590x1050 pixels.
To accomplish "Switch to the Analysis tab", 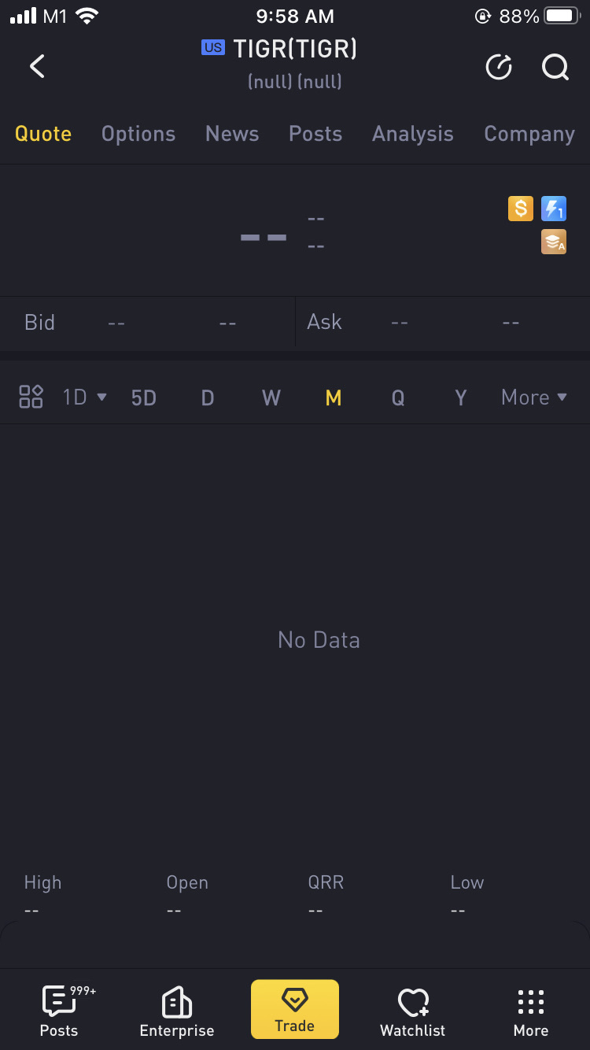I will [x=413, y=134].
